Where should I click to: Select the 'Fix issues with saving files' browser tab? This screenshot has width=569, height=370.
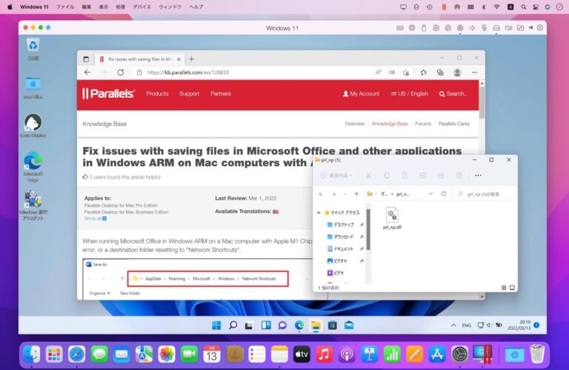[x=138, y=59]
